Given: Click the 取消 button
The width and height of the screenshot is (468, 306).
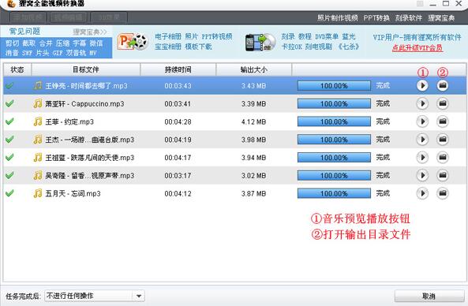Looking at the screenshot, I should click(429, 297).
